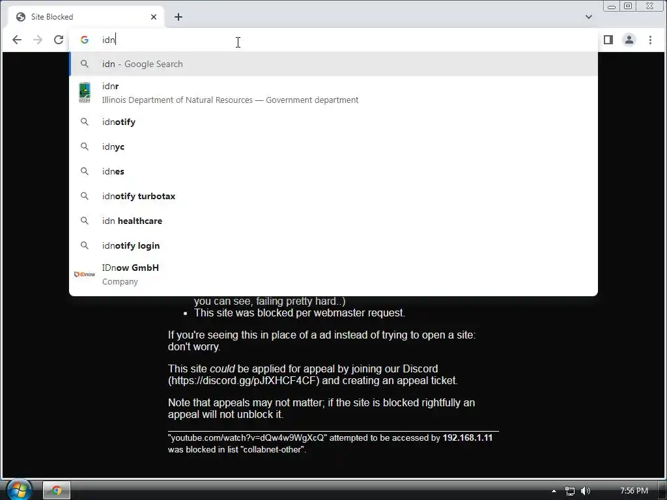Open the Windows Start orb
The image size is (667, 500).
(19, 490)
